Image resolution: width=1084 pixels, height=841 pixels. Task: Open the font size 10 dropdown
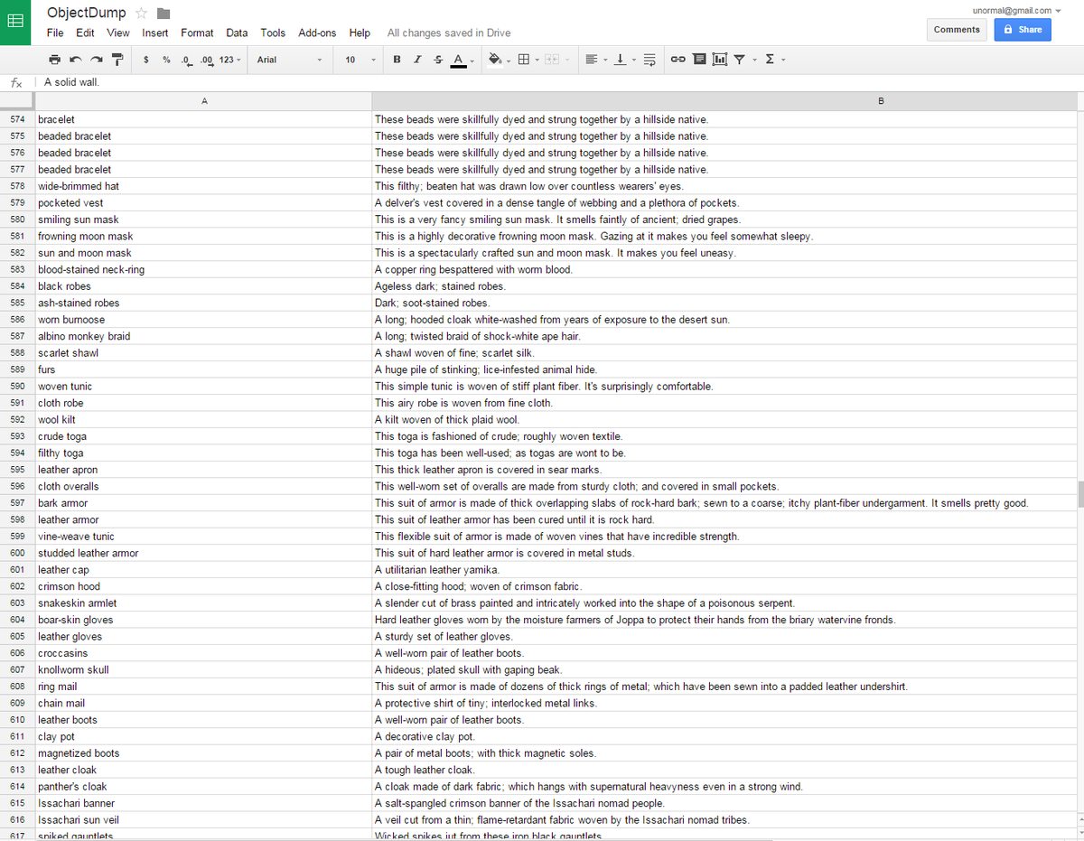360,60
